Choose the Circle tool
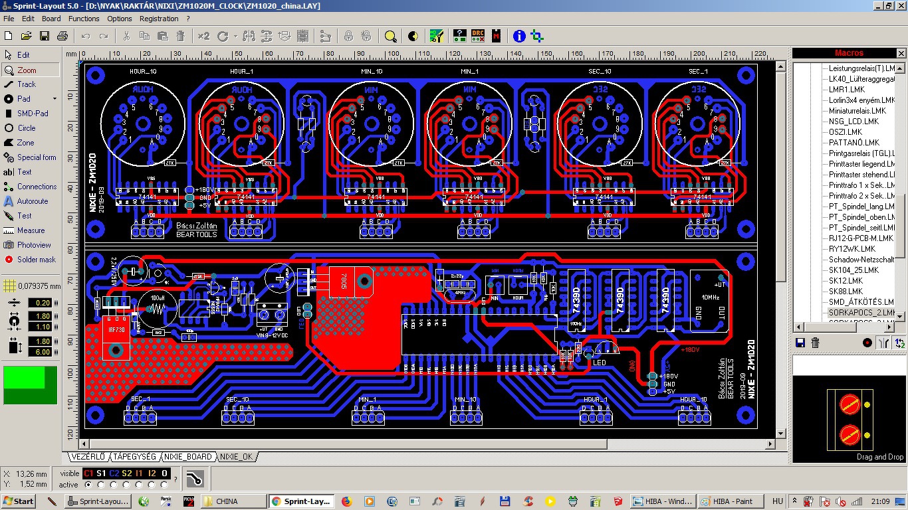Image resolution: width=908 pixels, height=510 pixels. pyautogui.click(x=27, y=128)
